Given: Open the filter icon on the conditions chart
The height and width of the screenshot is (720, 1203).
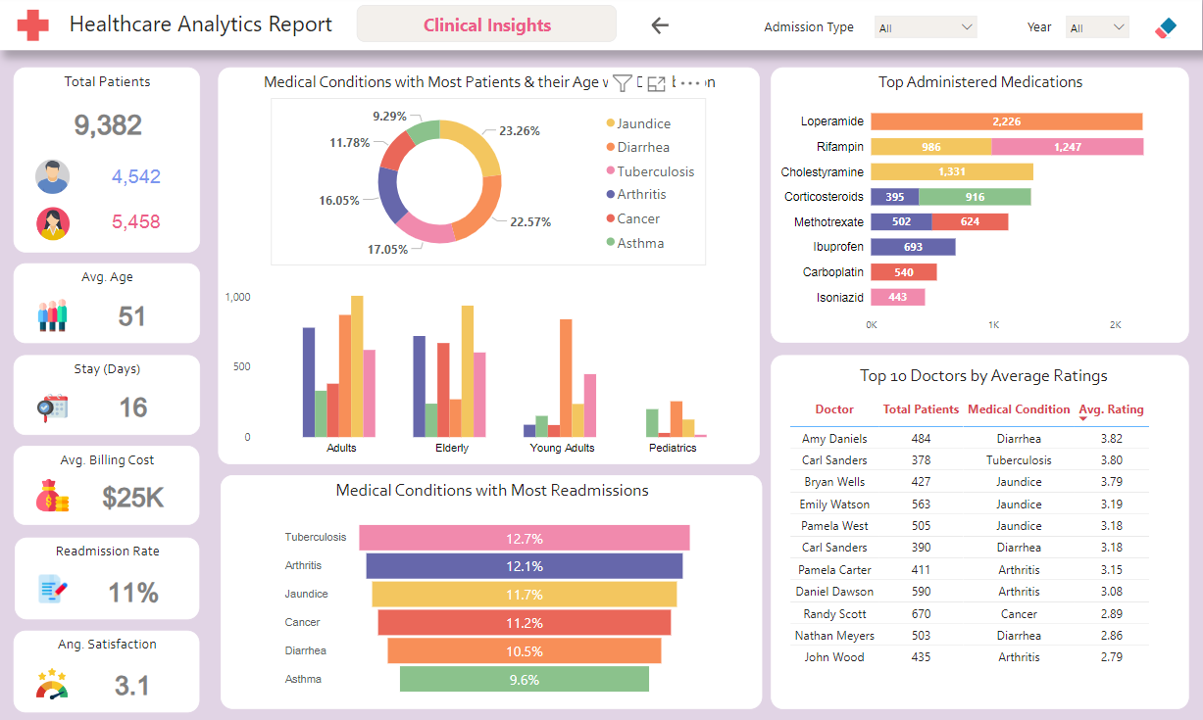Looking at the screenshot, I should click(623, 83).
